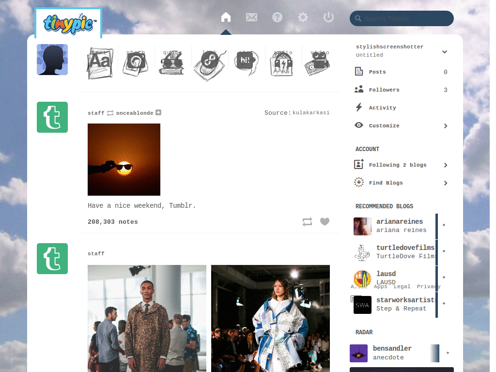Screen dimensions: 496x372
Task: Click the Followers people icon
Action: [x=359, y=89]
